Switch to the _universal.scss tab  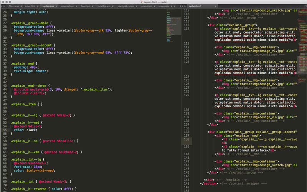67,7
